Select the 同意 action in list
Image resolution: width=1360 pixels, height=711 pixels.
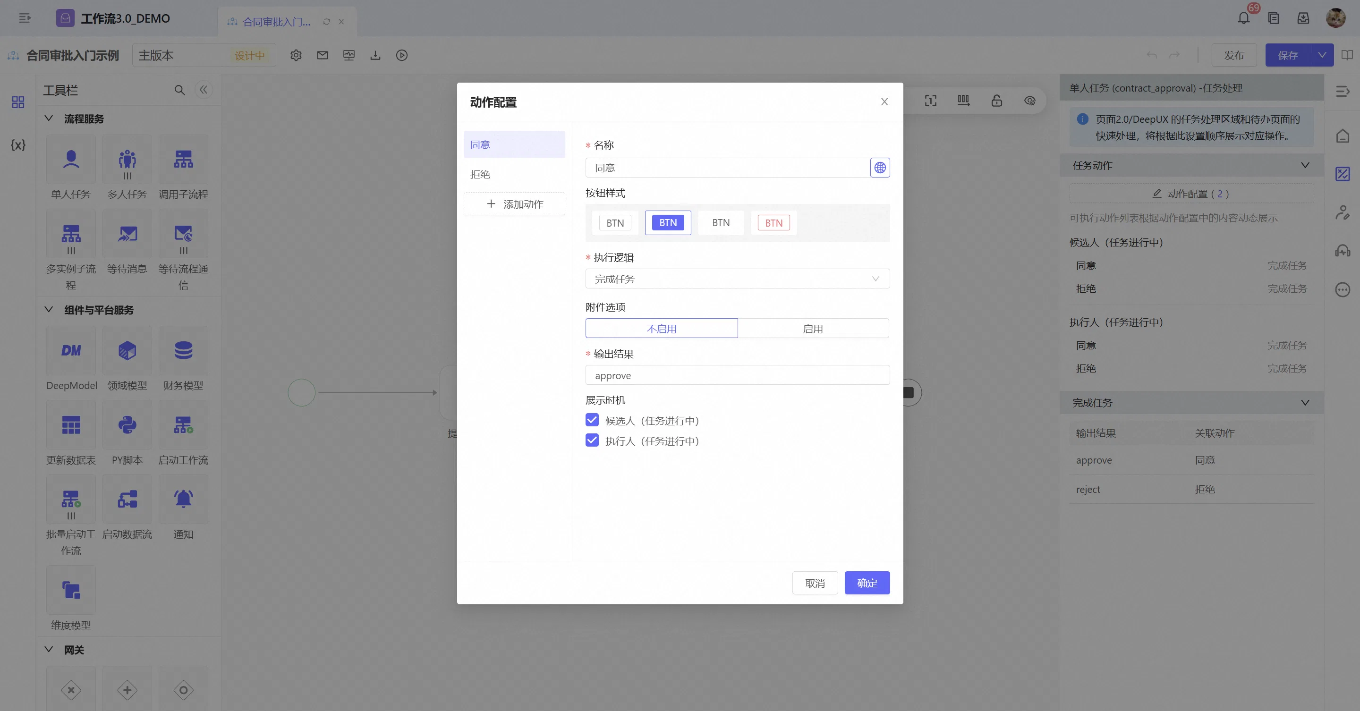(514, 144)
